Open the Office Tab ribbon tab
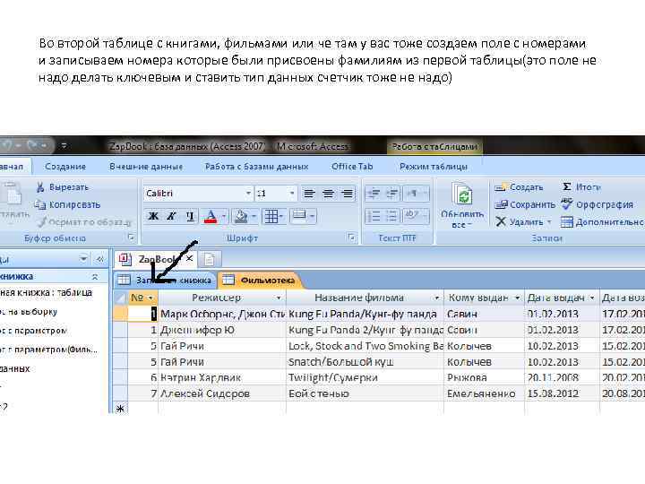The height and width of the screenshot is (484, 645). click(x=352, y=167)
